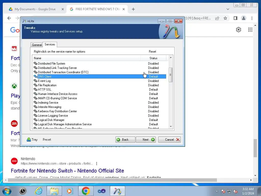Click the clock showing 3:32 AM
The image size is (261, 196).
pyautogui.click(x=248, y=189)
